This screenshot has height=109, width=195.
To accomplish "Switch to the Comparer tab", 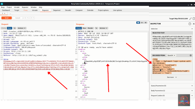I will (79, 10).
